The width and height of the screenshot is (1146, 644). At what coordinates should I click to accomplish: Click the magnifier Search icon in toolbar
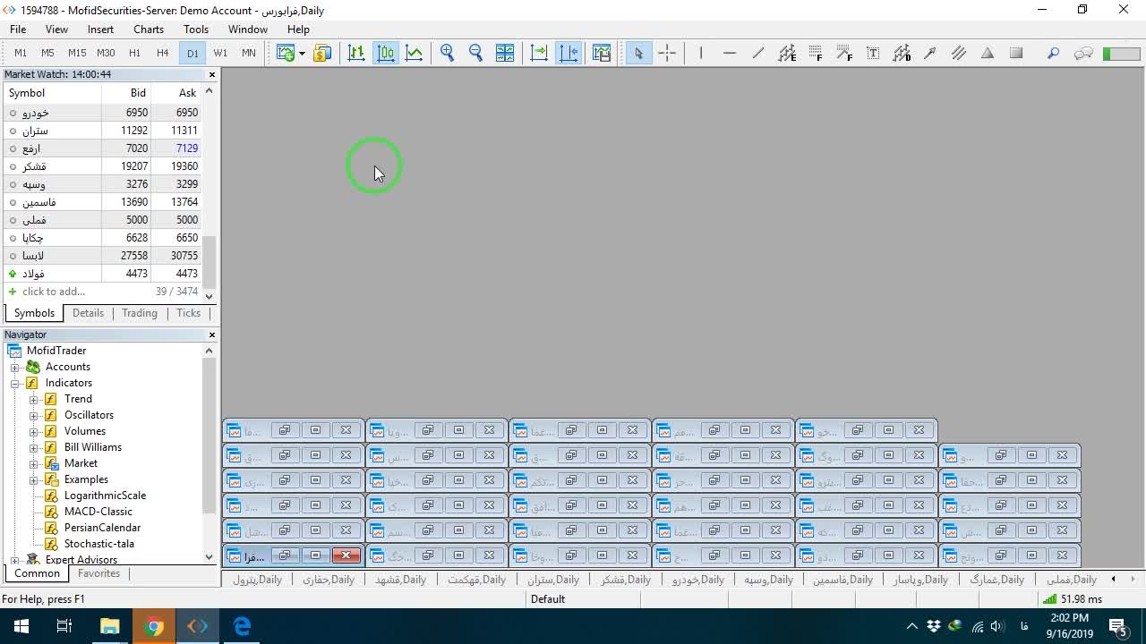click(x=1054, y=53)
